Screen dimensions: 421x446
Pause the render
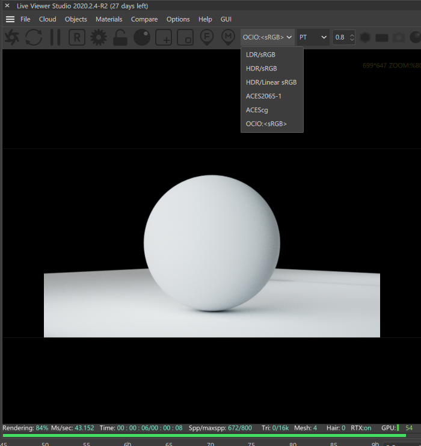[55, 37]
